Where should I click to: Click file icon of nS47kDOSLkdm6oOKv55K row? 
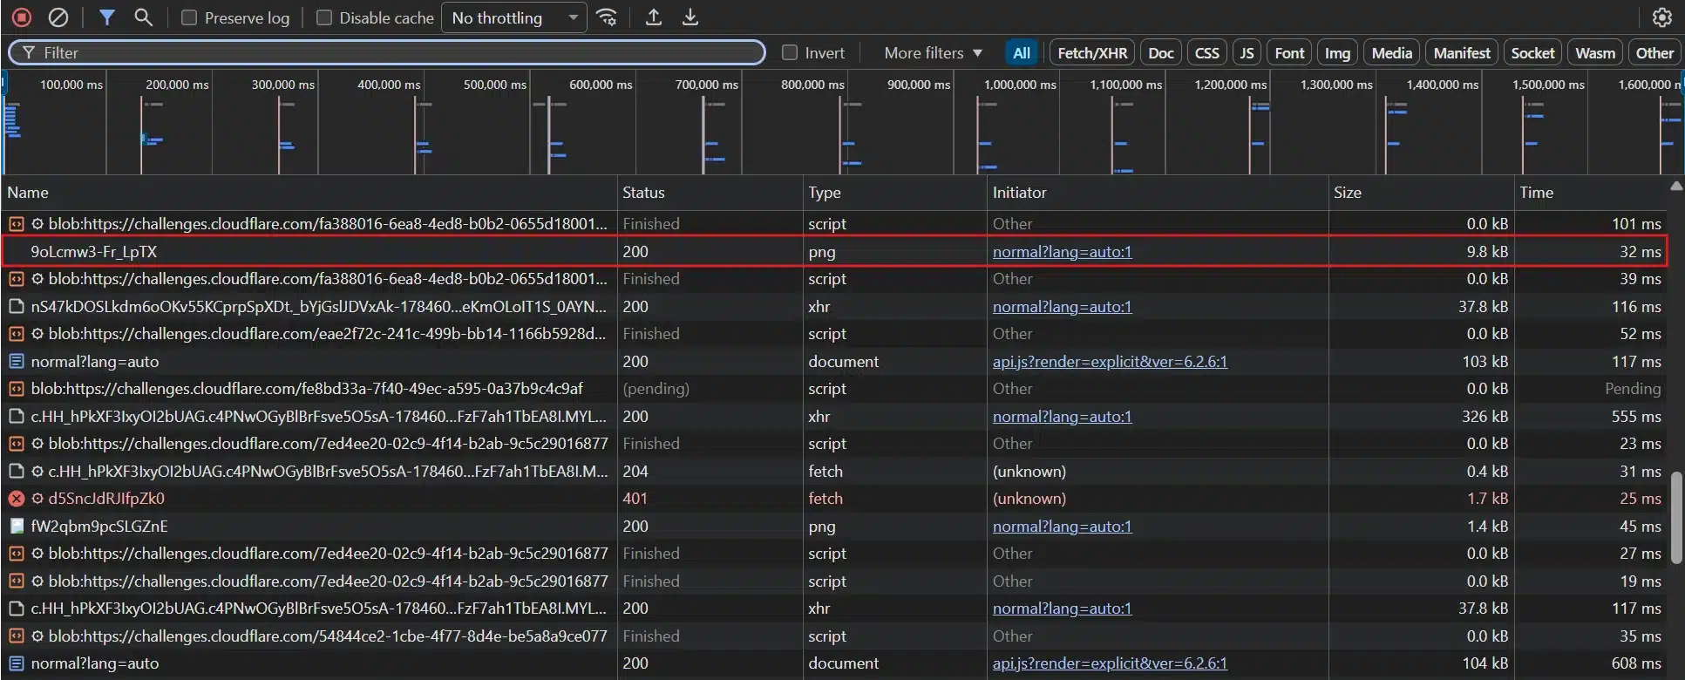pos(17,307)
